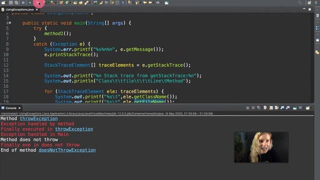Image resolution: width=320 pixels, height=180 pixels.
Task: Open dropdown arrow after search pencil icon
Action: click(89, 2)
